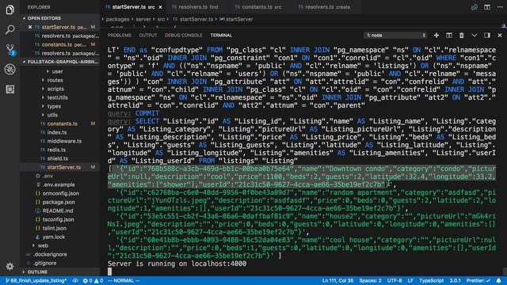Create a new terminal with plus icon
507x285 pixels.
coord(436,35)
